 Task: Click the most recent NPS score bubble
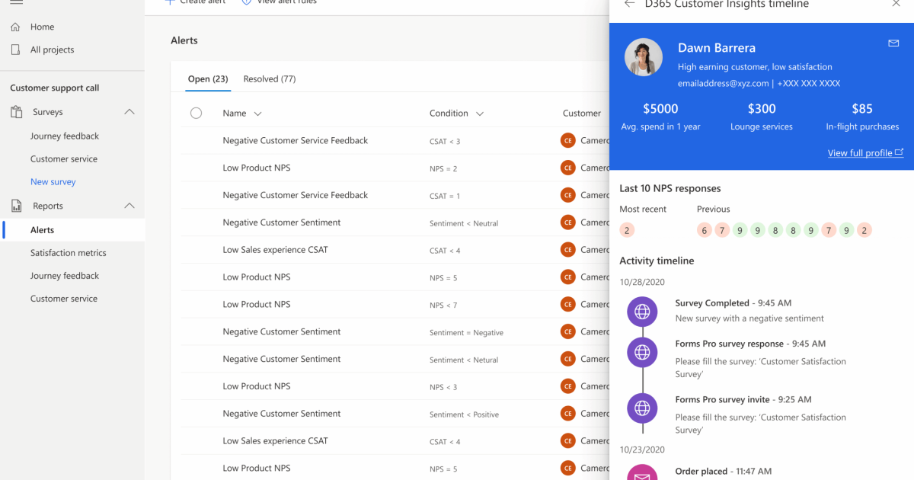[627, 230]
